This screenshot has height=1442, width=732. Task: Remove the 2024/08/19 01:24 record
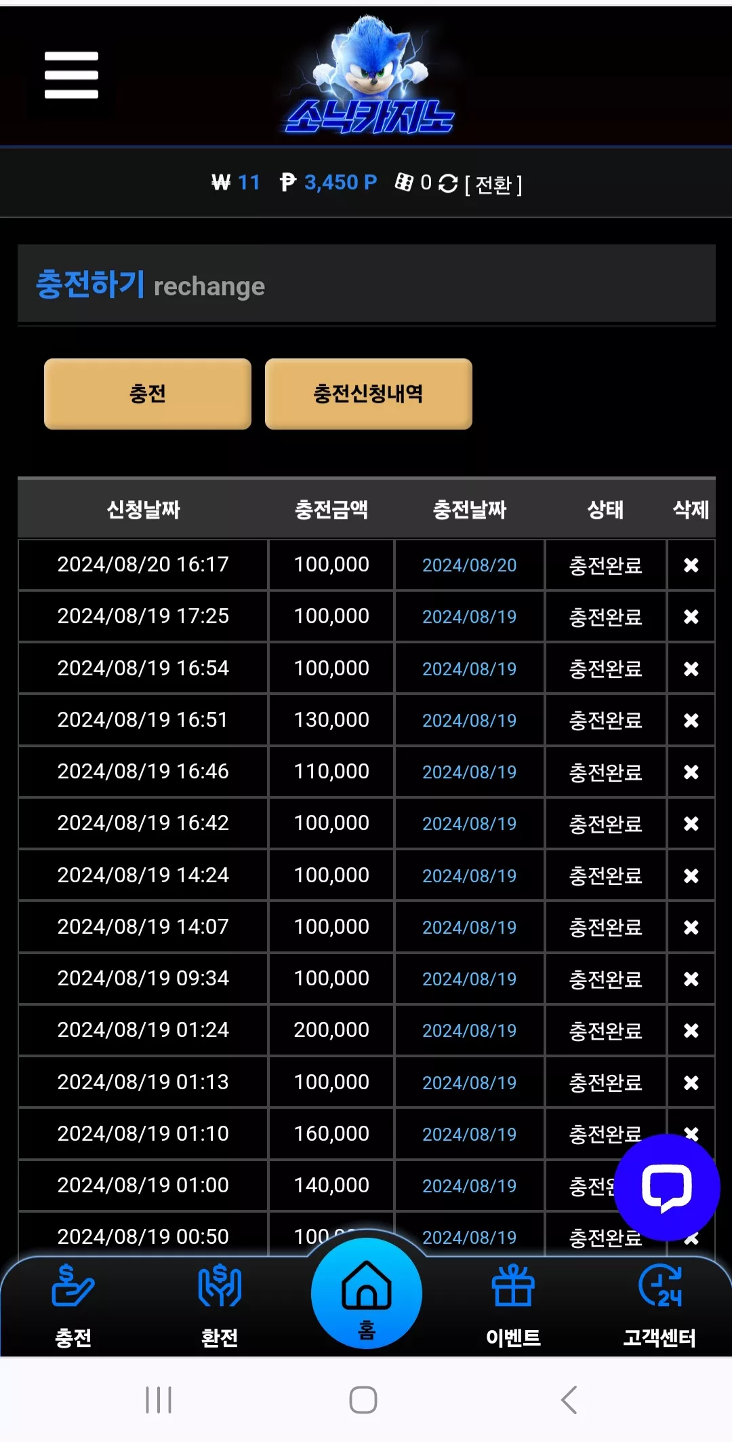[x=691, y=1030]
